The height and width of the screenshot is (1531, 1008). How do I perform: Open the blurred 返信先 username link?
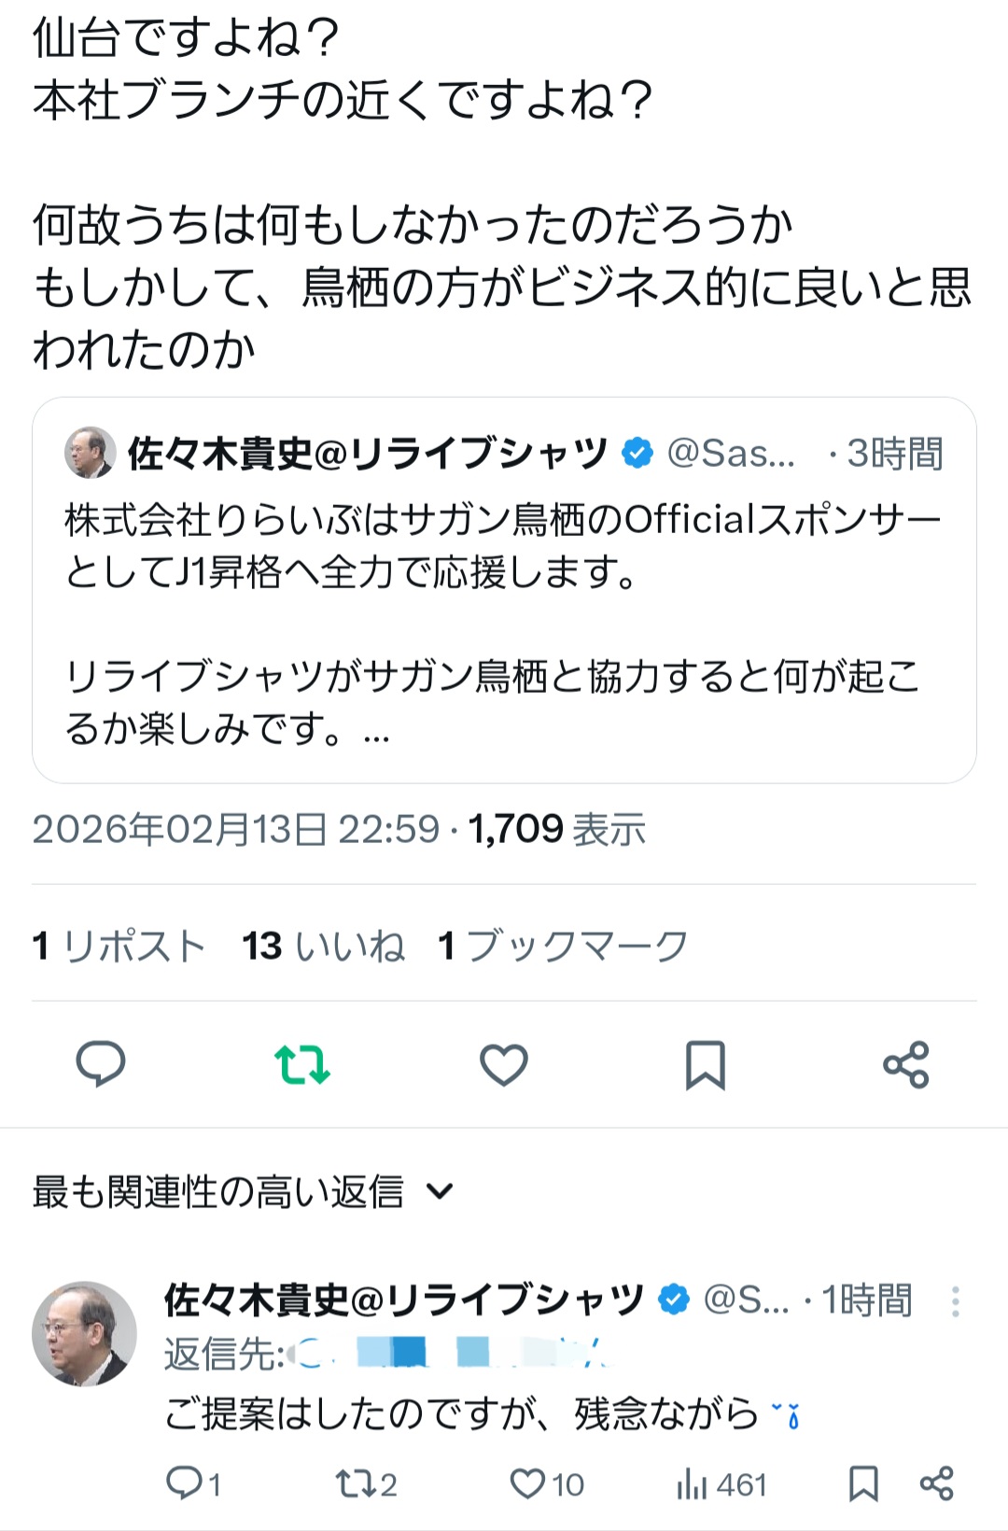point(448,1354)
